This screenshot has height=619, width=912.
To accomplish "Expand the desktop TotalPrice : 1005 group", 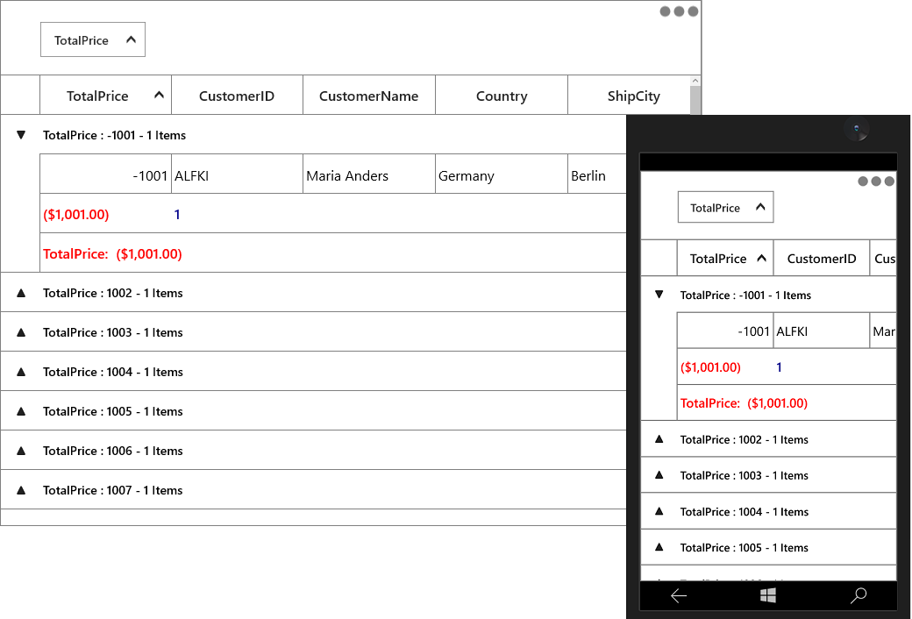I will (x=21, y=411).
